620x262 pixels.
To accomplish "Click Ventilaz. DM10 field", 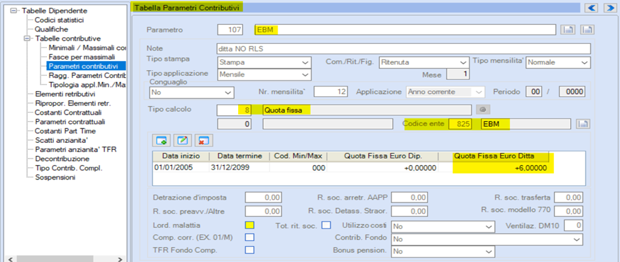I will click(x=573, y=225).
